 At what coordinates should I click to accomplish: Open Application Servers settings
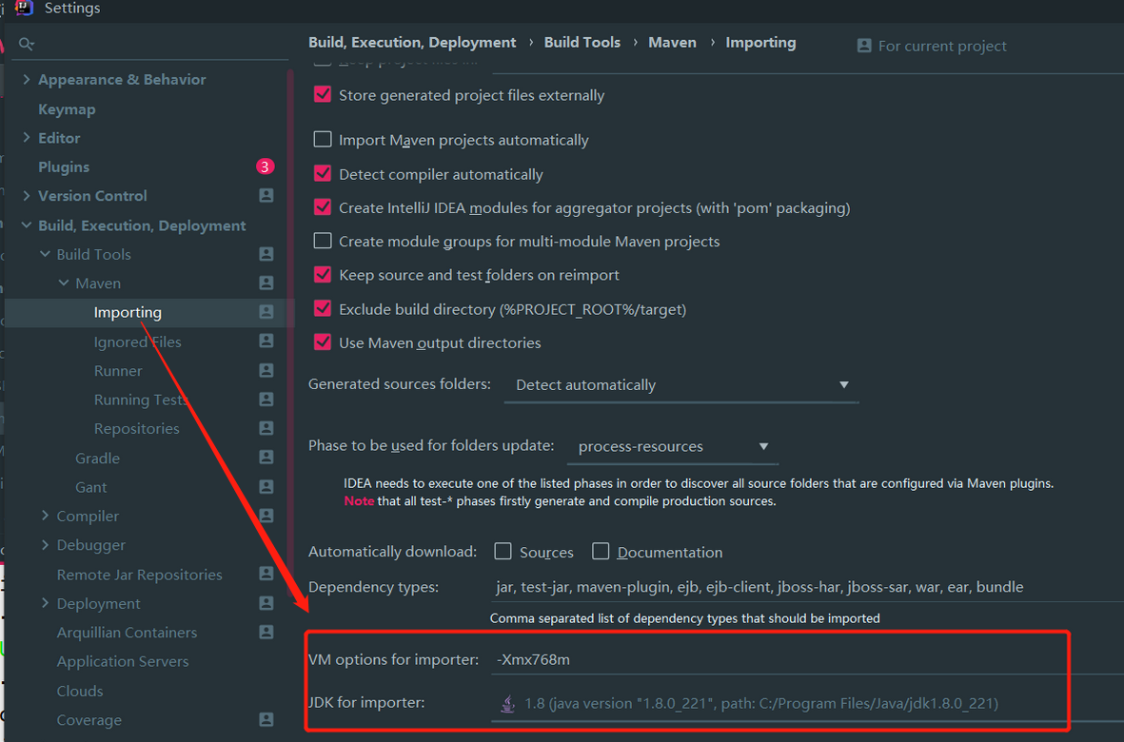pyautogui.click(x=123, y=661)
